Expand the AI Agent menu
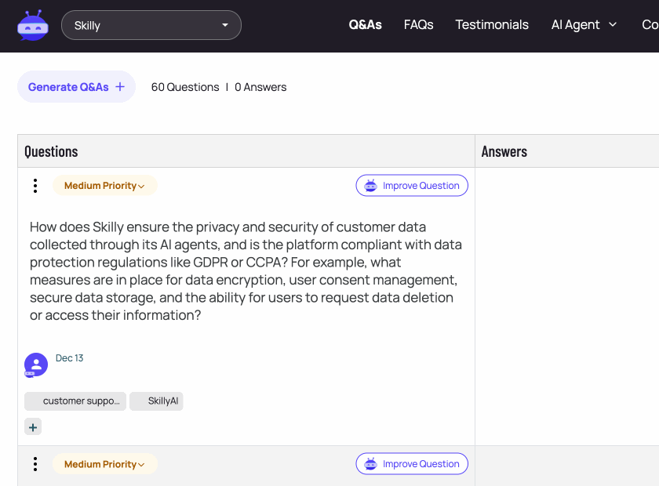Screen dimensions: 659x486 [584, 25]
